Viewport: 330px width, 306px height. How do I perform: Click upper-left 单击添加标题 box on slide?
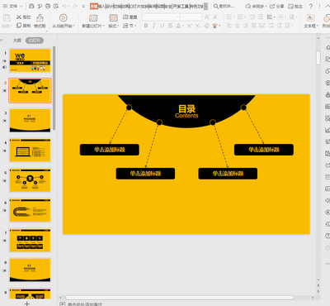tap(110, 150)
